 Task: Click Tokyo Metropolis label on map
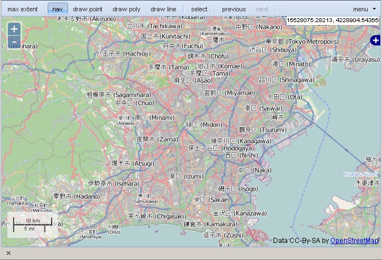(x=301, y=41)
